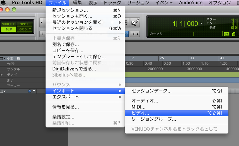Expand 最近のセッションを開く submenu
This screenshot has width=239, height=146.
pos(85,22)
